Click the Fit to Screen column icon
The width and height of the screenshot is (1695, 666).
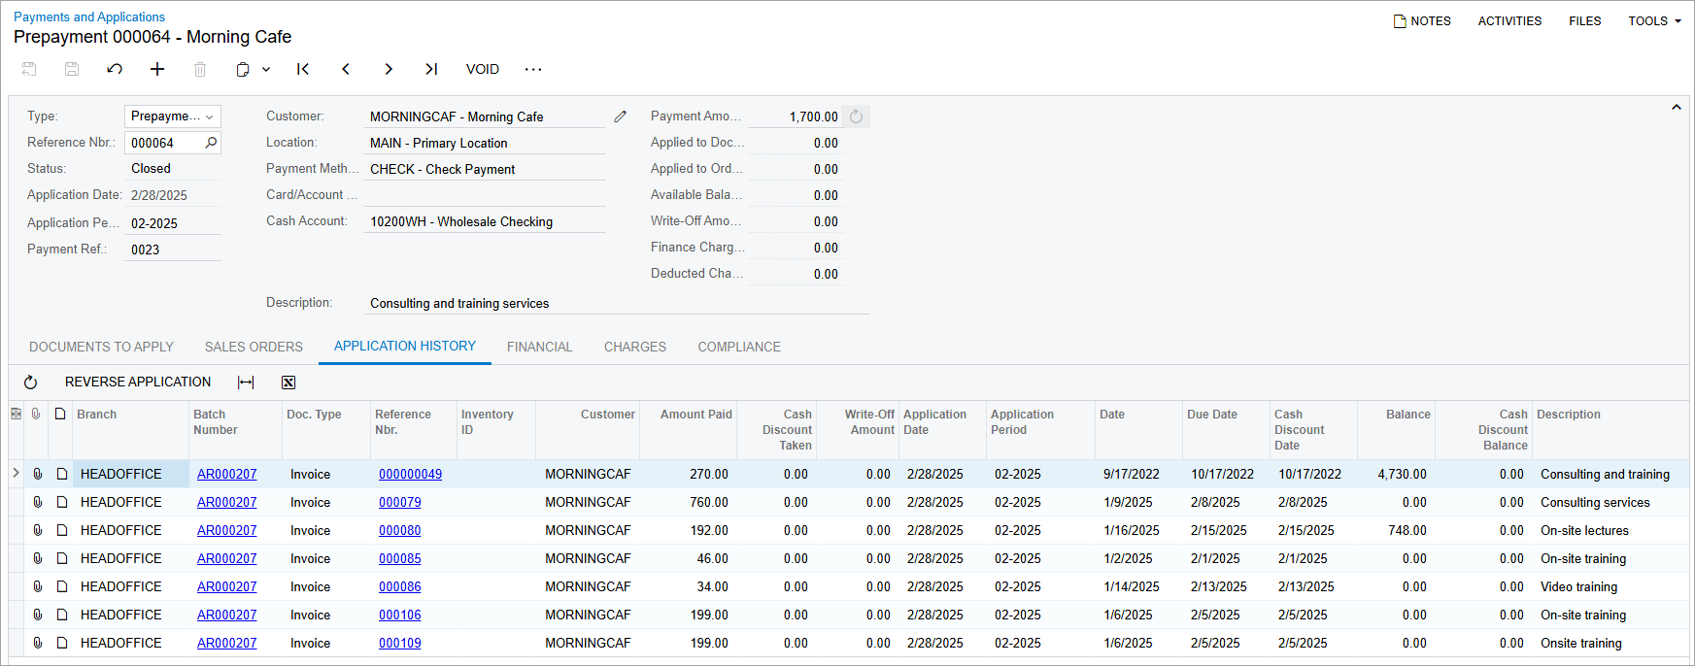[x=246, y=383]
